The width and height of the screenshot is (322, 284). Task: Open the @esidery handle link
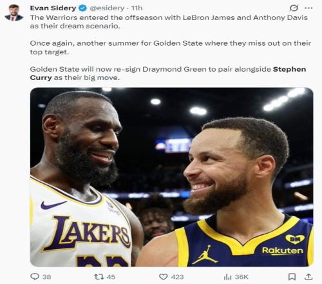107,8
